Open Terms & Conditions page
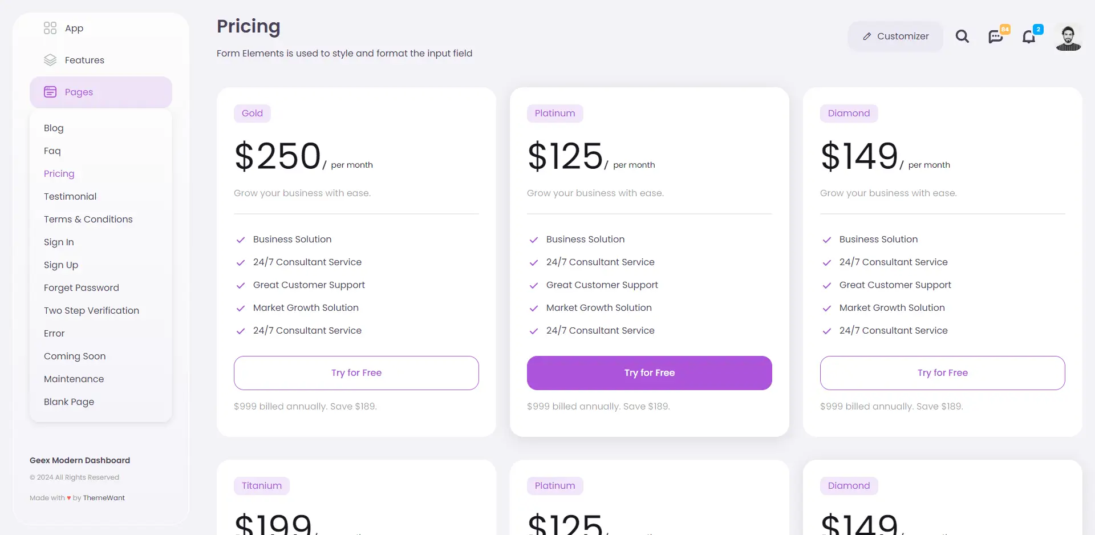 coord(88,219)
